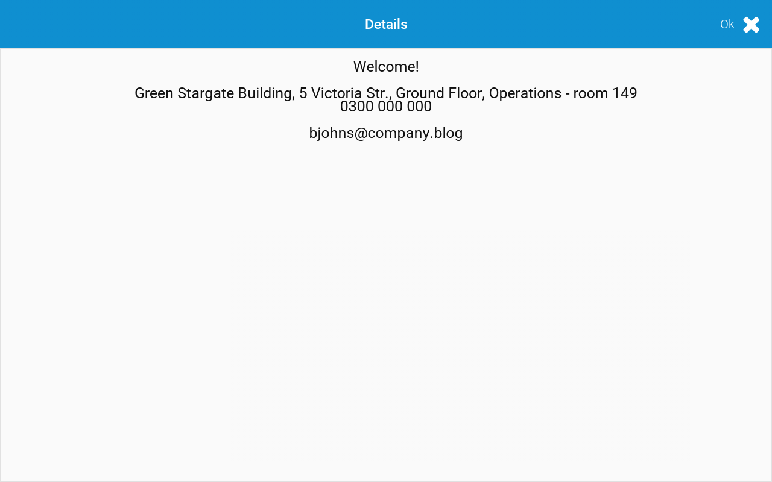The height and width of the screenshot is (482, 772).
Task: Click the word Operations in address
Action: (525, 93)
